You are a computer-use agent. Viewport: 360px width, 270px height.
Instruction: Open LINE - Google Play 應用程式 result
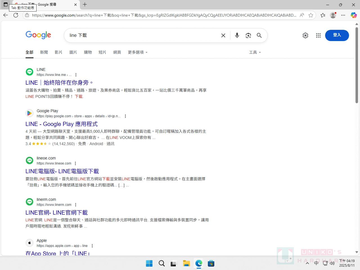[62, 124]
